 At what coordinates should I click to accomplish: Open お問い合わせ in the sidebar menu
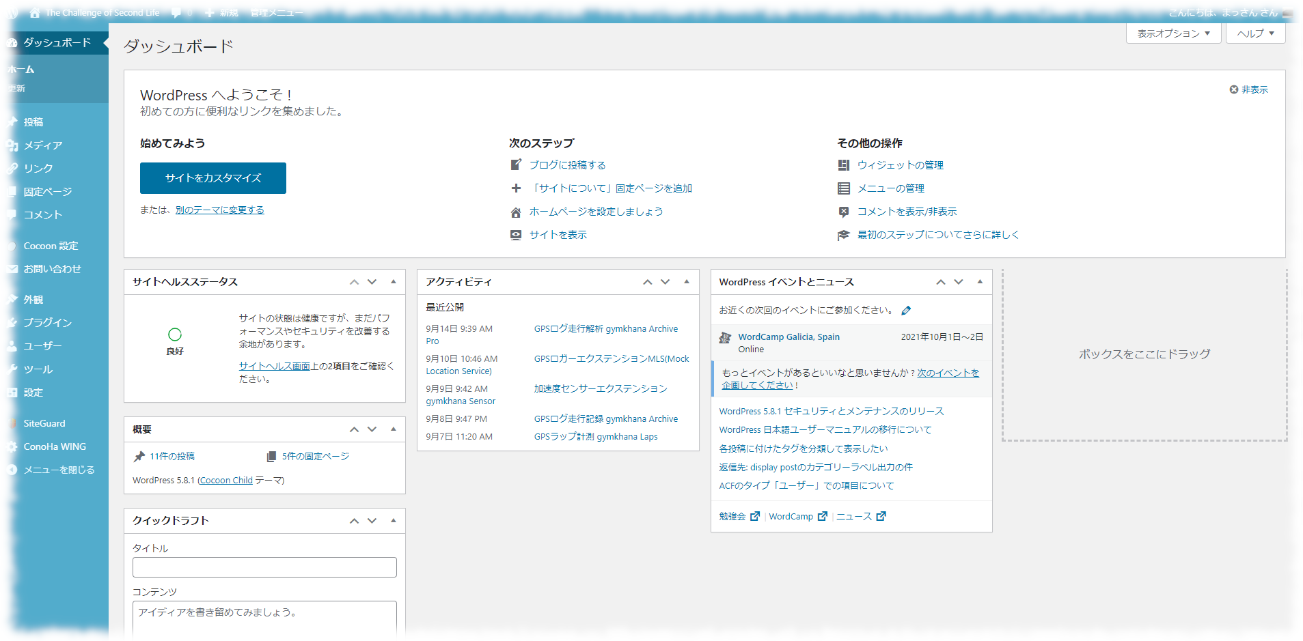coord(54,269)
